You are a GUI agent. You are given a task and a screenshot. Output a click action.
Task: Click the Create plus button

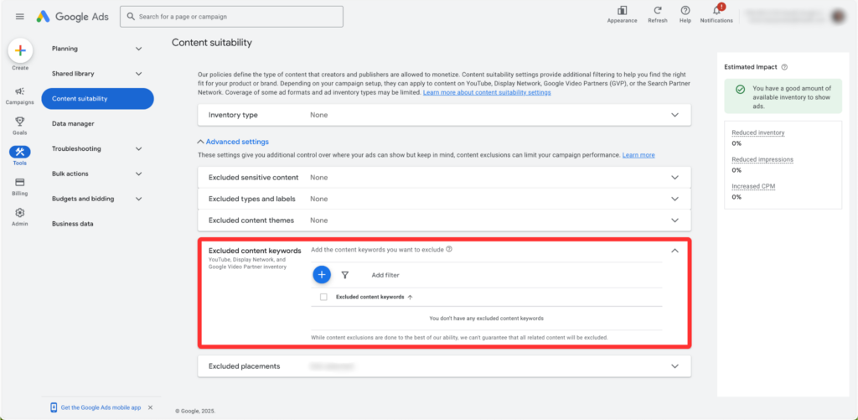point(20,50)
